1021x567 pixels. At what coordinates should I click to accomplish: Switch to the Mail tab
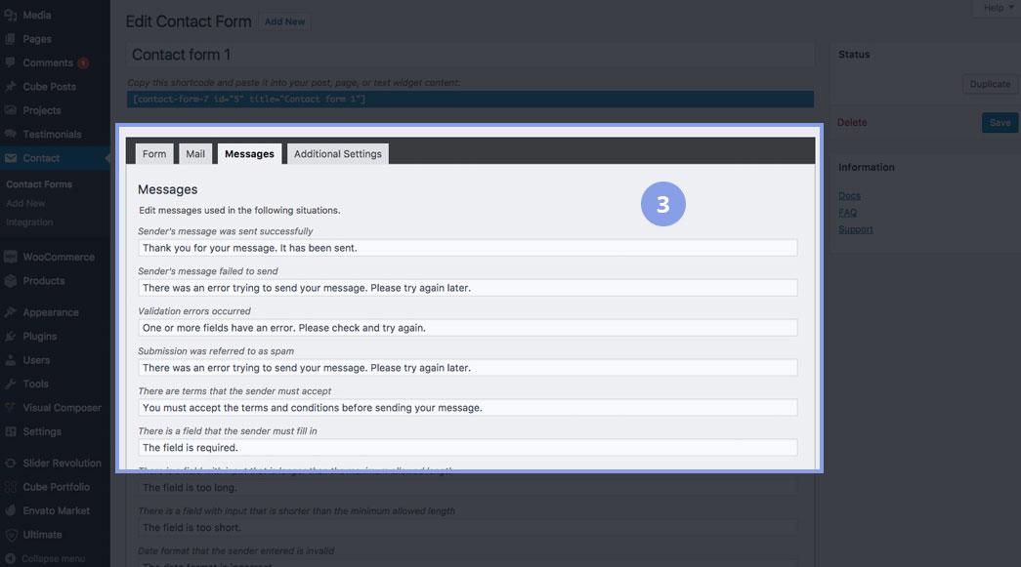click(x=195, y=154)
